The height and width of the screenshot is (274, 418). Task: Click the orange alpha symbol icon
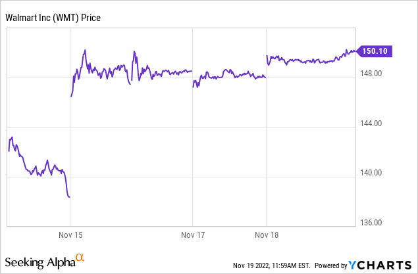click(80, 258)
